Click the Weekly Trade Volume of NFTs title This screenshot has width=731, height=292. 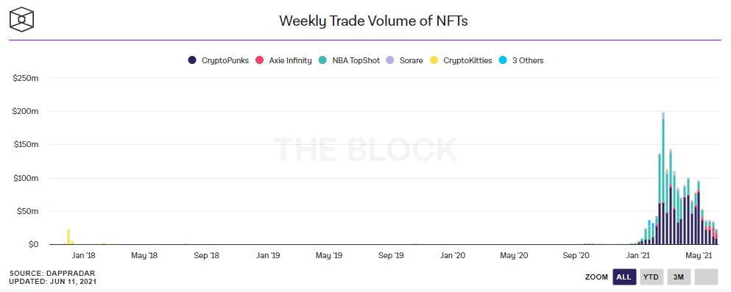click(x=373, y=21)
